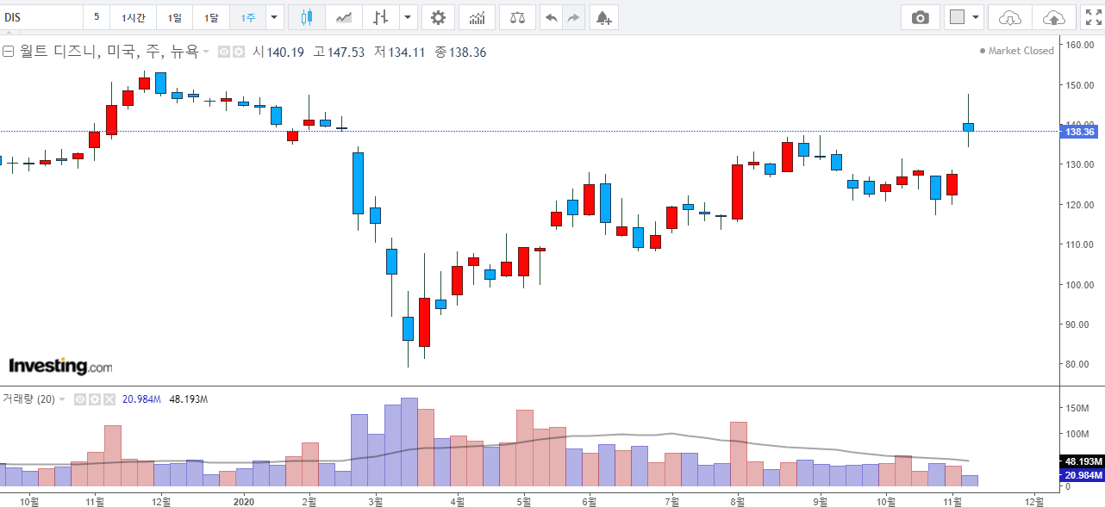This screenshot has height=507, width=1105.
Task: Click the 종138.36 close value
Action: tap(460, 53)
